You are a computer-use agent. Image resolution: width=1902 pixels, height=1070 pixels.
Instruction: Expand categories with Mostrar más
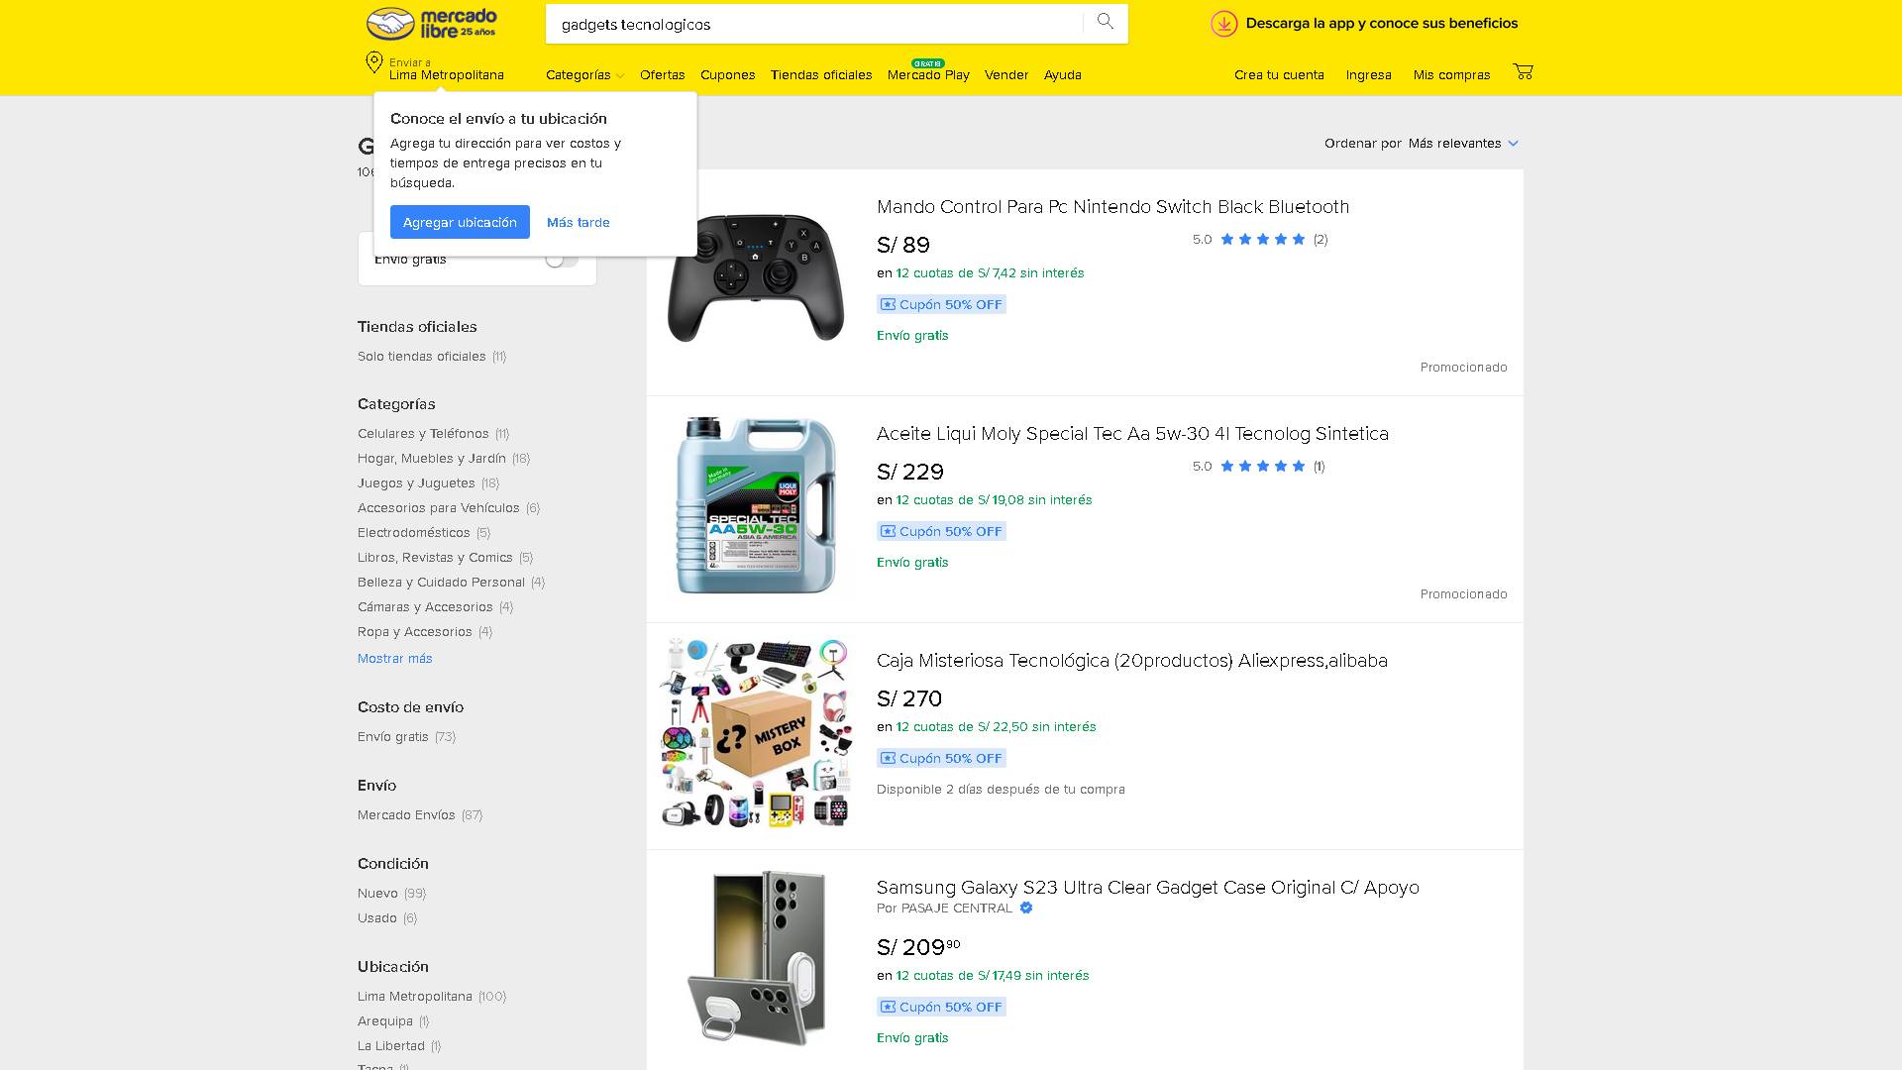[395, 658]
